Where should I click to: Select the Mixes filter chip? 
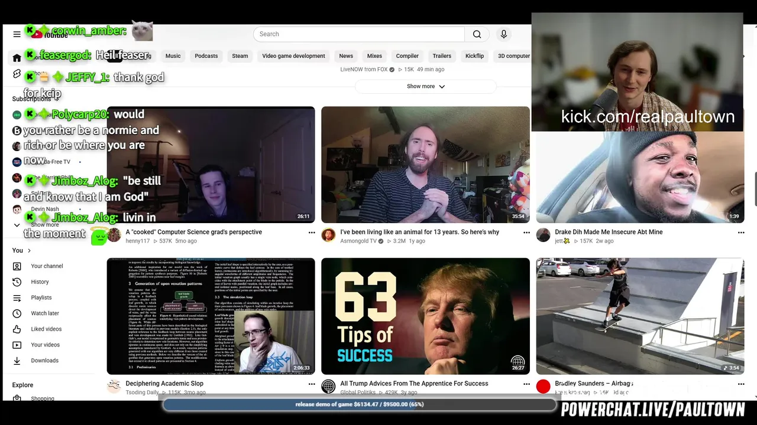[374, 56]
